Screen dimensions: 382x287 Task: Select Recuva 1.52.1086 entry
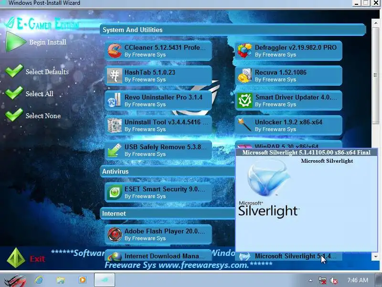[288, 76]
